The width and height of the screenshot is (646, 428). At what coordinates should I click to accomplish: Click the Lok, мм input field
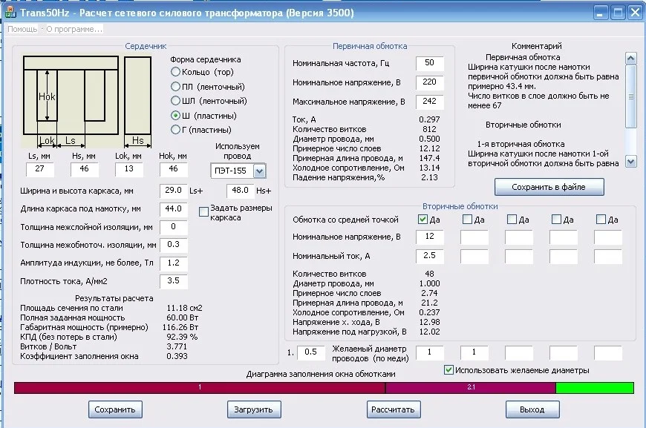click(129, 169)
